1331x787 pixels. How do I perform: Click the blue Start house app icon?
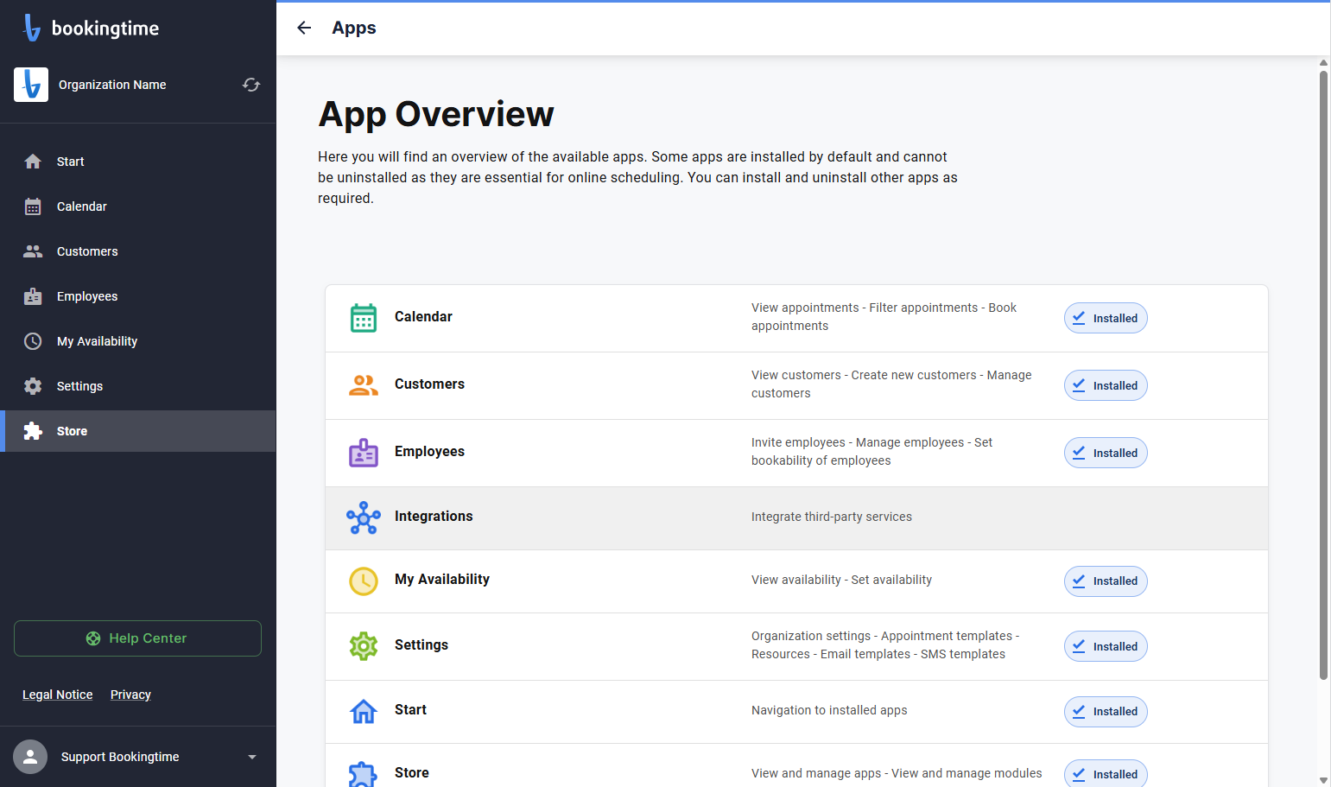(x=364, y=711)
